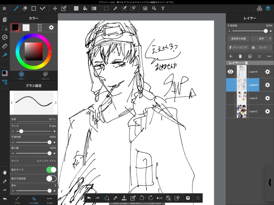Open the rotate canvas icon in left sidebar

point(5,37)
